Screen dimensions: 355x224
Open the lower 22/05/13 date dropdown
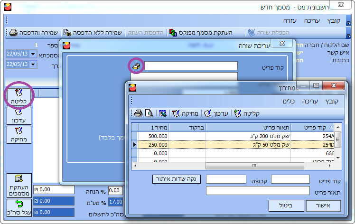[33, 65]
